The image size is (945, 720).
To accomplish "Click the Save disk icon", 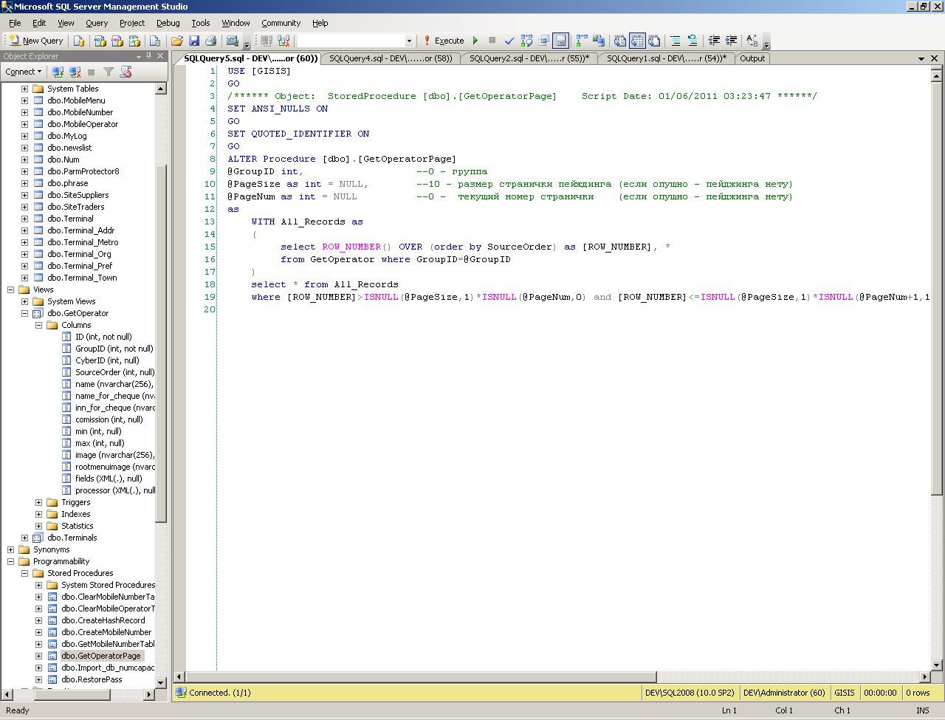I will coord(194,41).
